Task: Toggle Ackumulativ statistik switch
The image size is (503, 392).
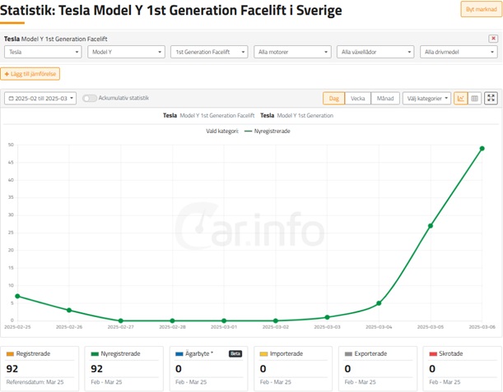Action: [89, 99]
